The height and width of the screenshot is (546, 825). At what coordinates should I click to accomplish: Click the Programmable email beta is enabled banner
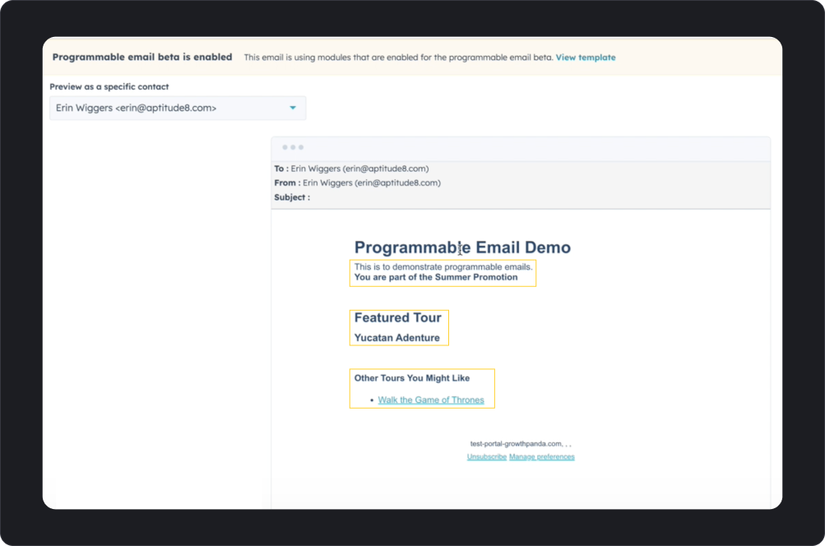pos(142,57)
